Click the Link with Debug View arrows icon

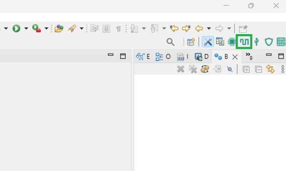270,69
